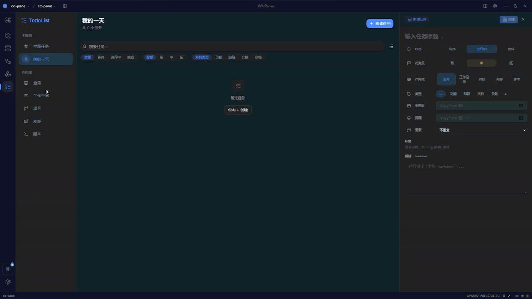
Task: Click the TodoList logo icon in sidebar header
Action: (x=24, y=20)
